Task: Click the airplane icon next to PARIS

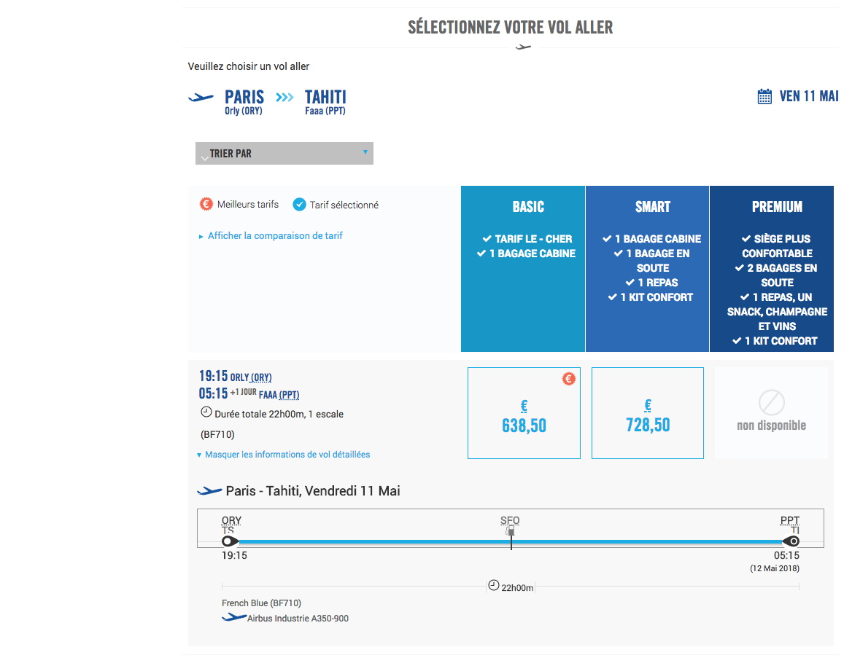Action: click(201, 98)
